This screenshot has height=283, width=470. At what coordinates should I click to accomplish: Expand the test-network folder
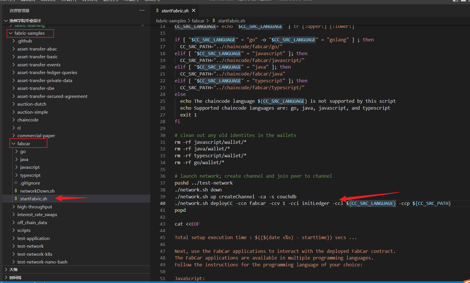click(14, 246)
